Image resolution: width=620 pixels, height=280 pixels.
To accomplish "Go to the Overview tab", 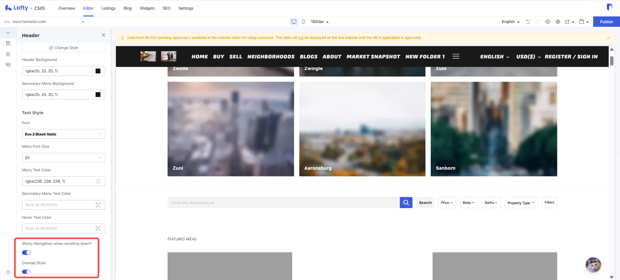I will click(x=67, y=8).
